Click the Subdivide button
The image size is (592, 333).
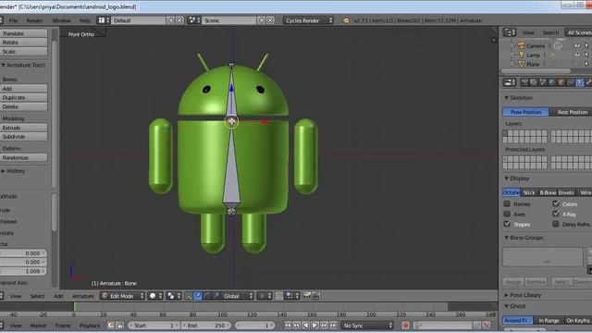(x=23, y=137)
